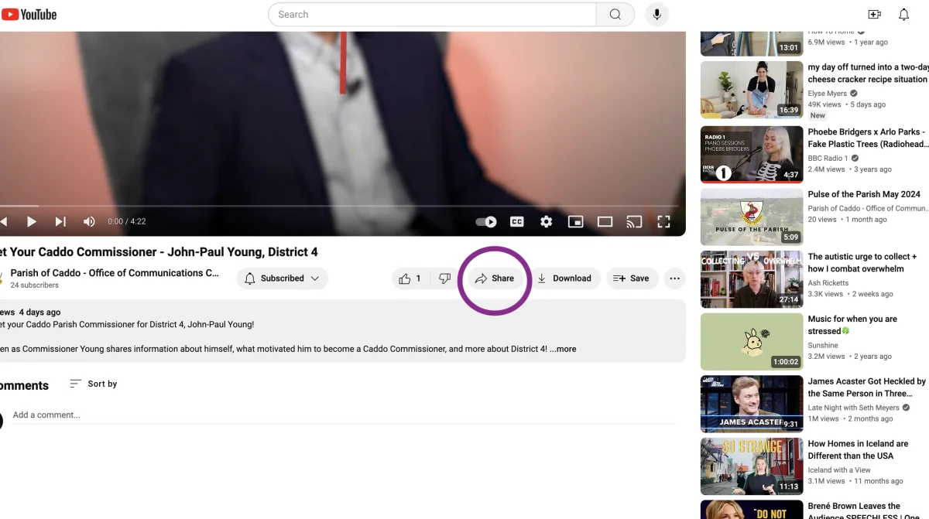Skip to next video with the Next icon
The height and width of the screenshot is (519, 929).
(x=60, y=222)
